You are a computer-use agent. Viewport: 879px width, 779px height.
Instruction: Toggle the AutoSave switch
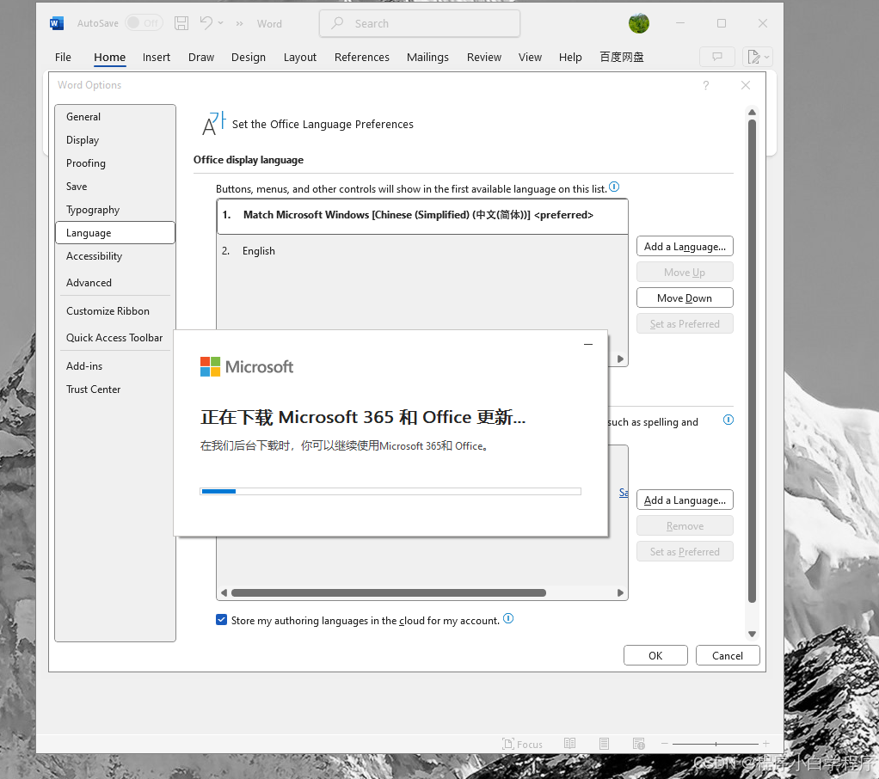(x=144, y=23)
